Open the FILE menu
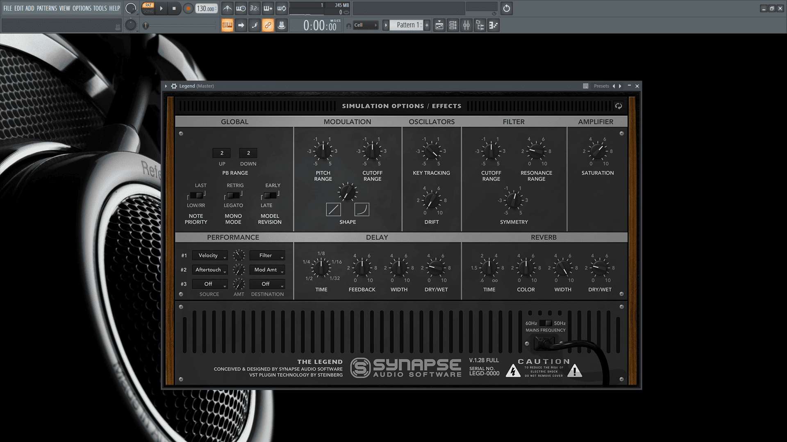Image resolution: width=787 pixels, height=442 pixels. point(8,8)
